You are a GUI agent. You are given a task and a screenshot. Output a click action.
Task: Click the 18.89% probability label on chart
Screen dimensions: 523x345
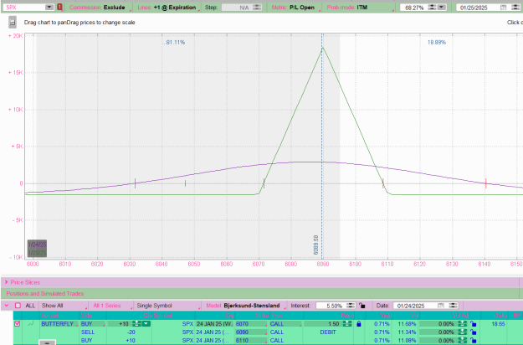437,43
